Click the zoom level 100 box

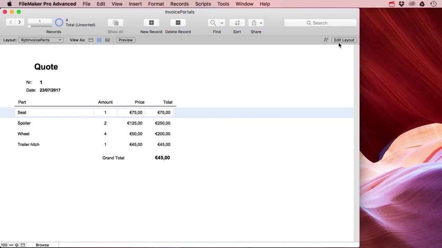click(4, 245)
